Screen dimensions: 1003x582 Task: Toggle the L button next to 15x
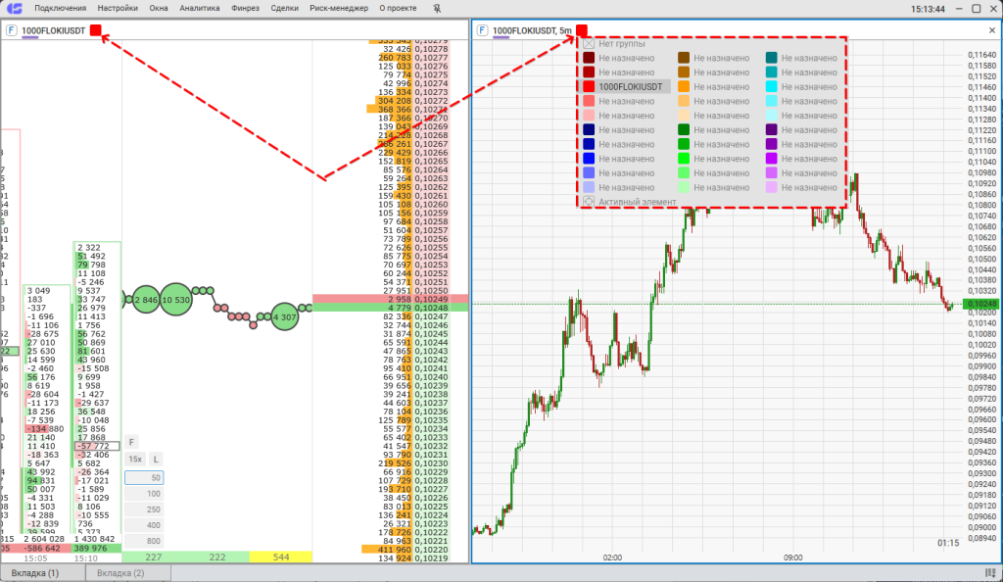pos(155,459)
